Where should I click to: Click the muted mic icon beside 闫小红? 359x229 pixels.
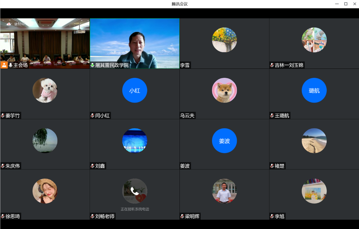[92, 116]
